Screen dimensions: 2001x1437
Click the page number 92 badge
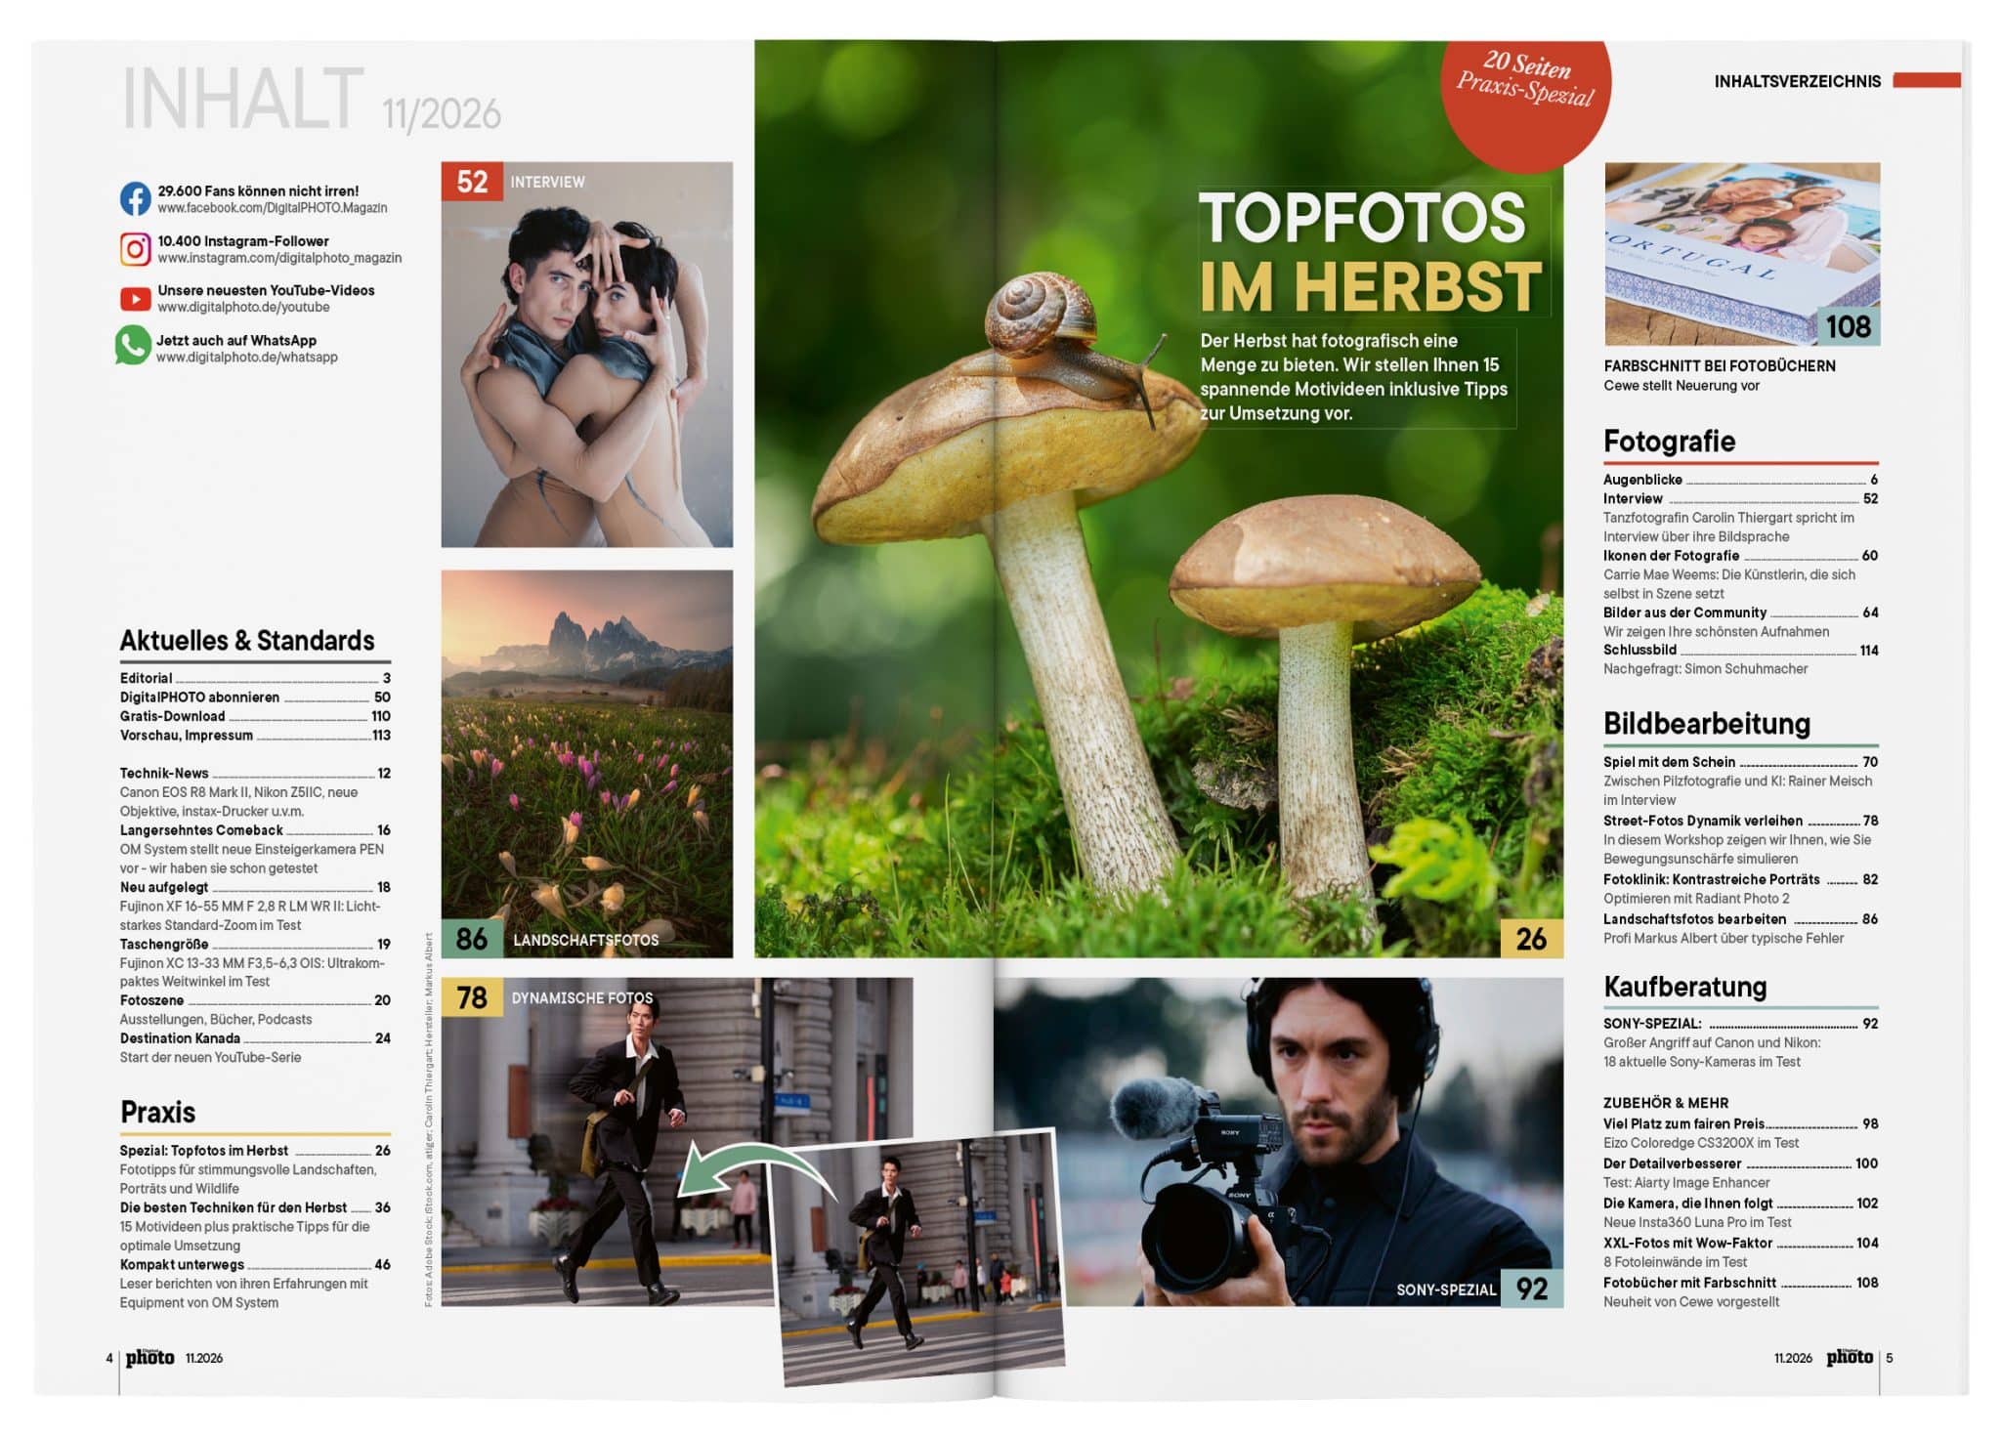[x=1531, y=1289]
